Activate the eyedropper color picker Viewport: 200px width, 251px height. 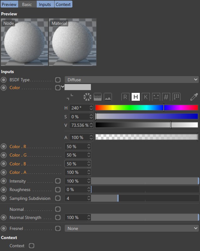(194, 97)
